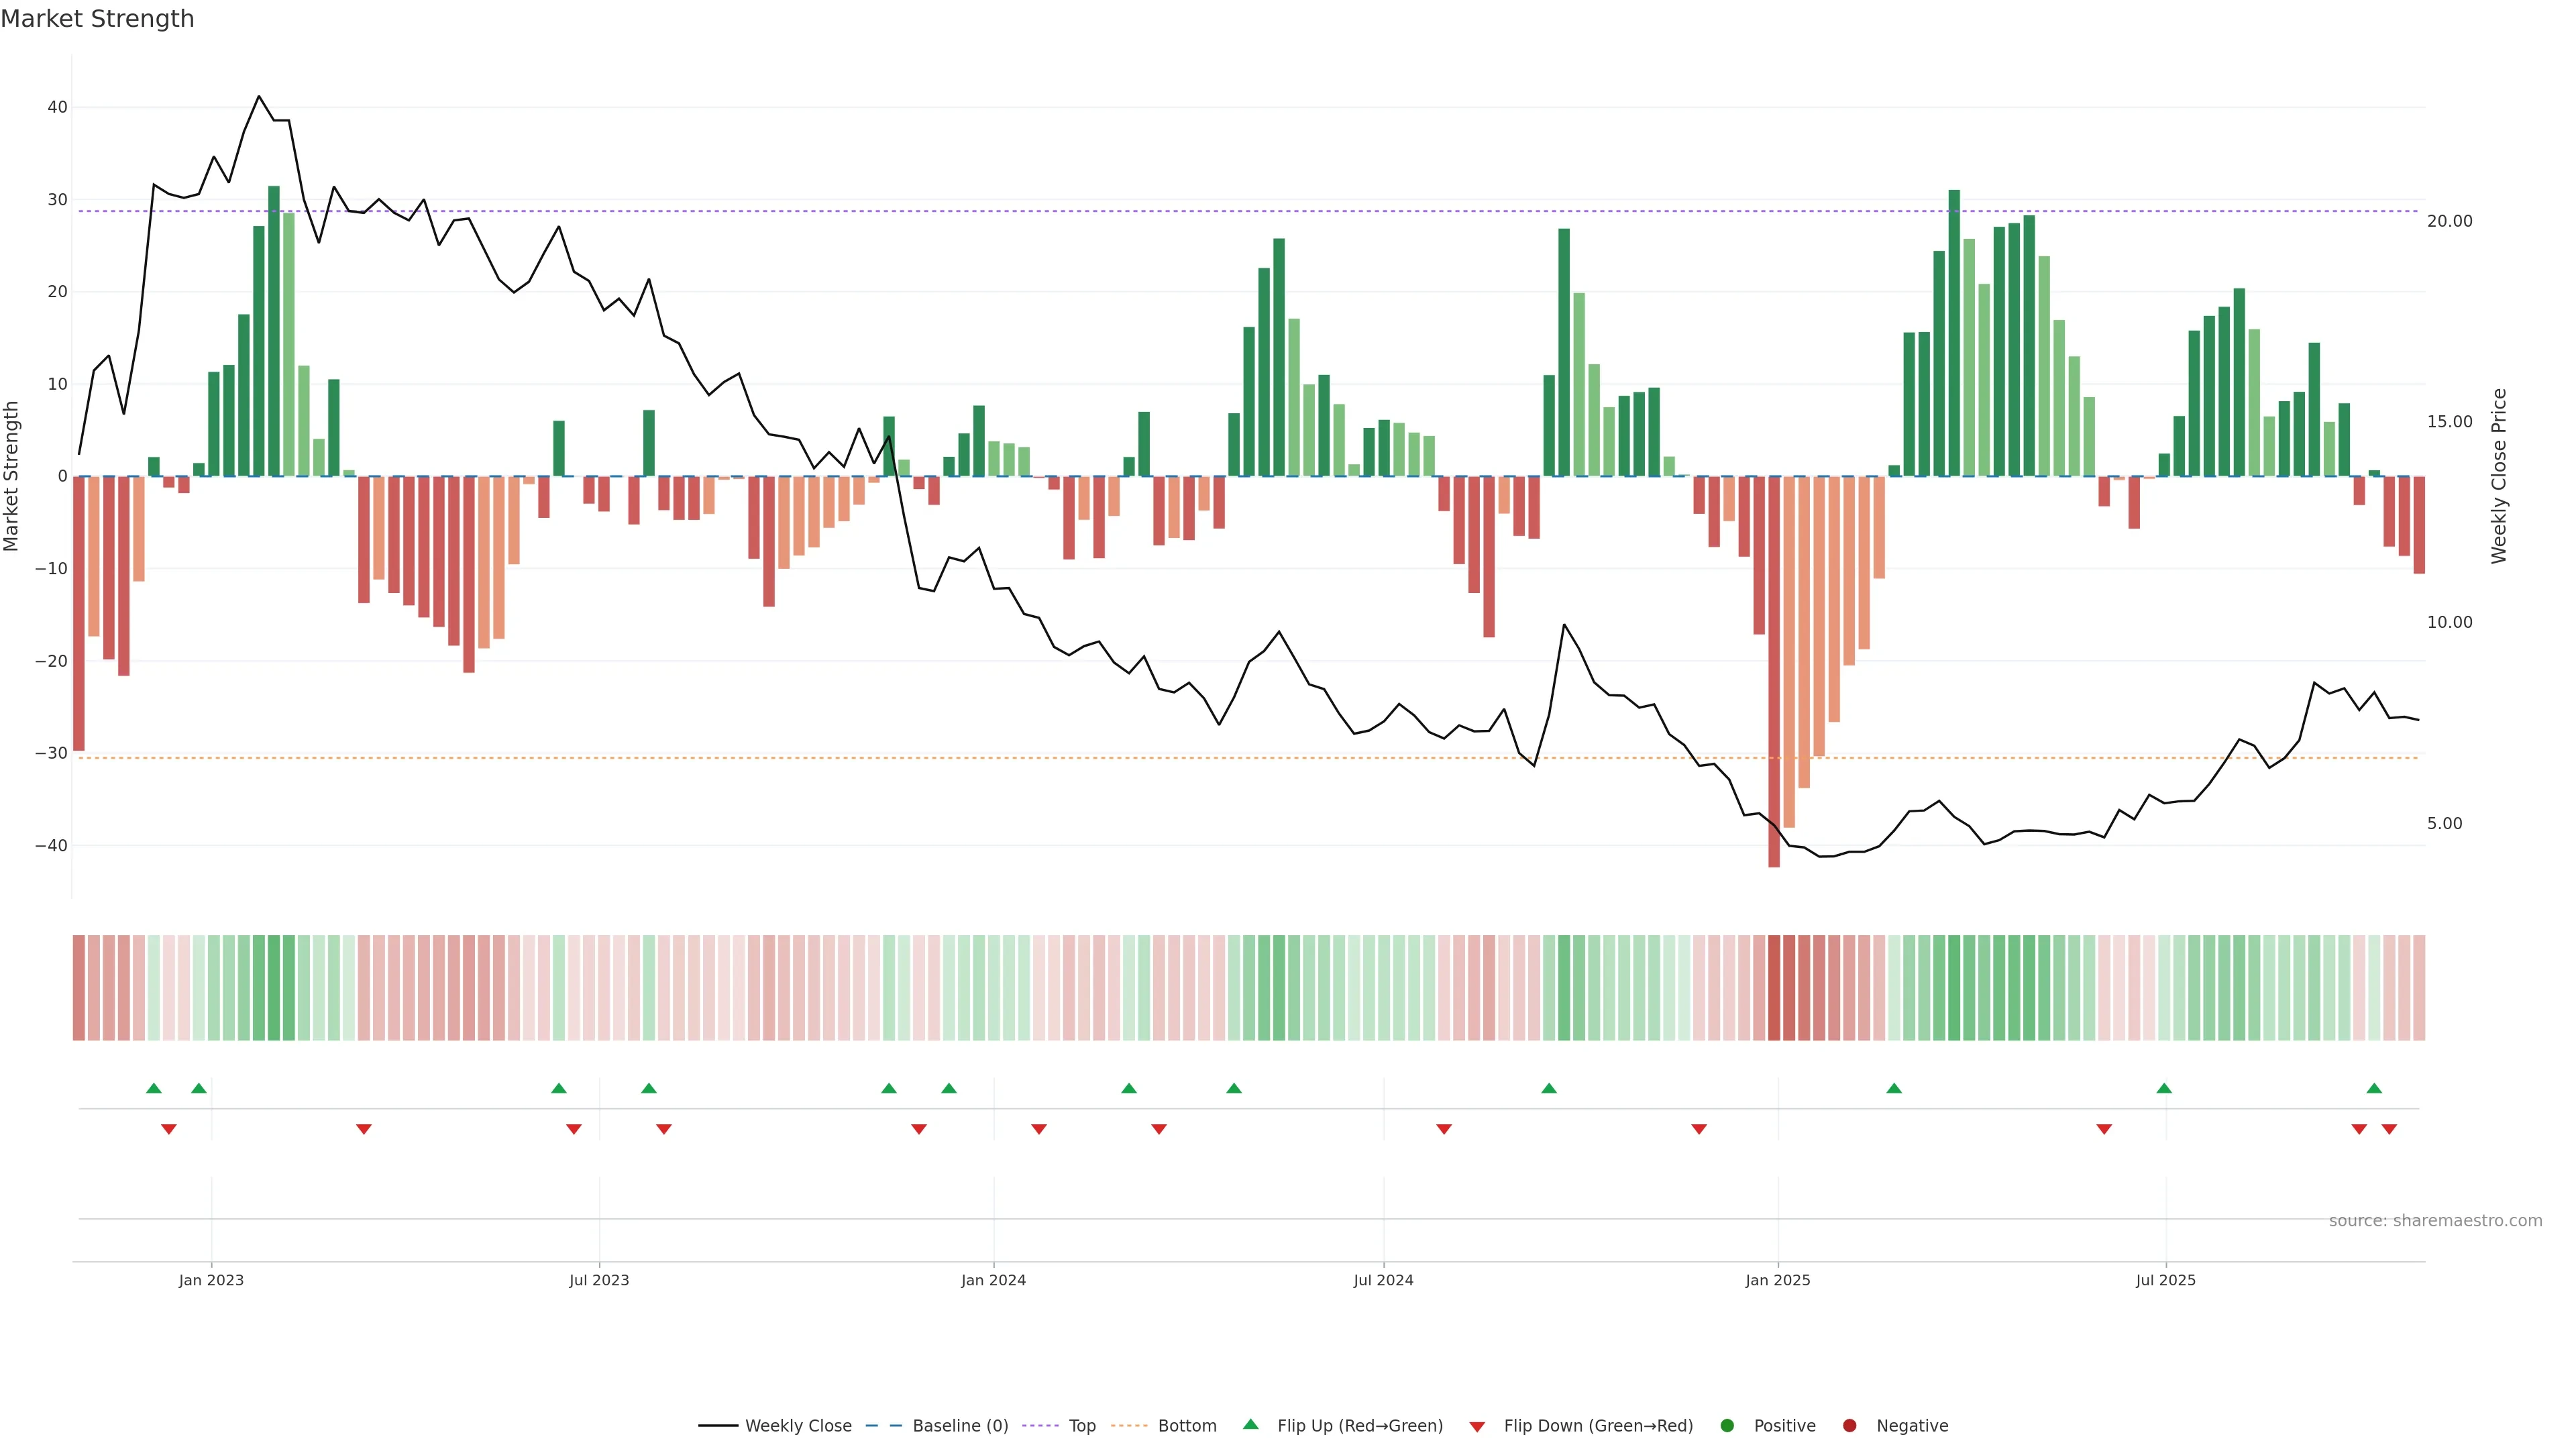Click the first green flip-up triangle marker
The height and width of the screenshot is (1449, 2576).
click(x=153, y=1088)
